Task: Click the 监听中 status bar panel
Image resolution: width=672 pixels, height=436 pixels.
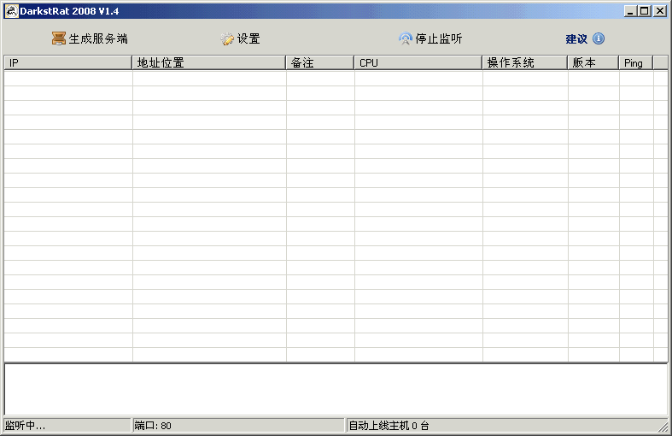Action: [67, 425]
